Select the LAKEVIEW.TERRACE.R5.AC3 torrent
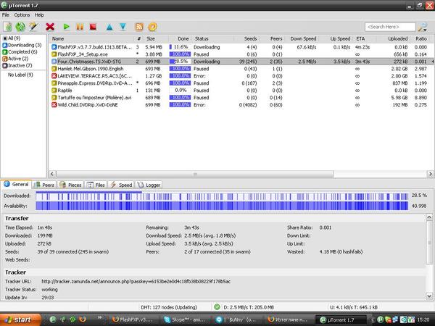This screenshot has height=326, width=435. [x=241, y=76]
